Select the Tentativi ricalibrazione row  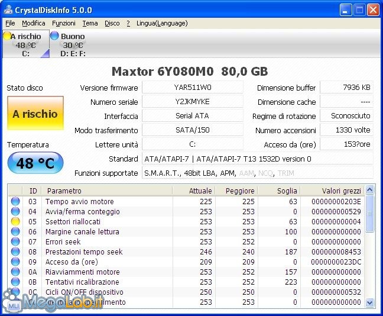coord(186,282)
